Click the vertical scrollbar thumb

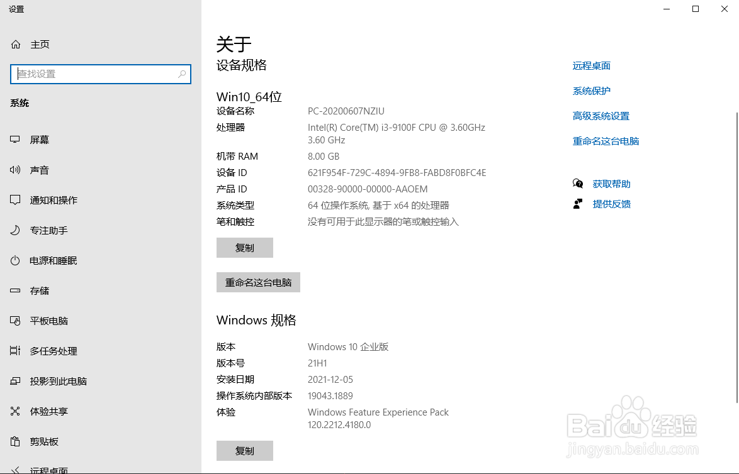pyautogui.click(x=736, y=258)
